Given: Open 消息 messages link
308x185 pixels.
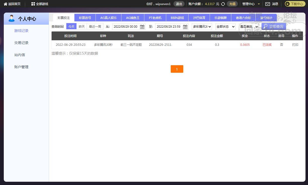Looking at the screenshot, I should (x=275, y=4).
